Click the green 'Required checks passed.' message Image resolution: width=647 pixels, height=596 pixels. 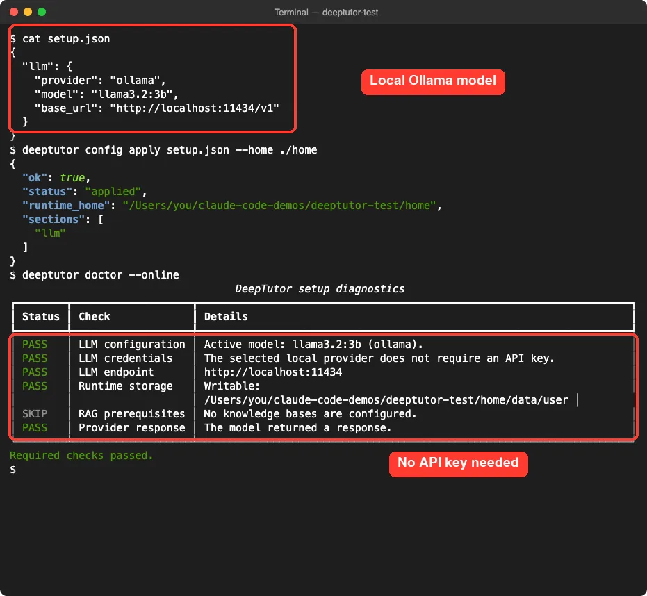pyautogui.click(x=82, y=456)
